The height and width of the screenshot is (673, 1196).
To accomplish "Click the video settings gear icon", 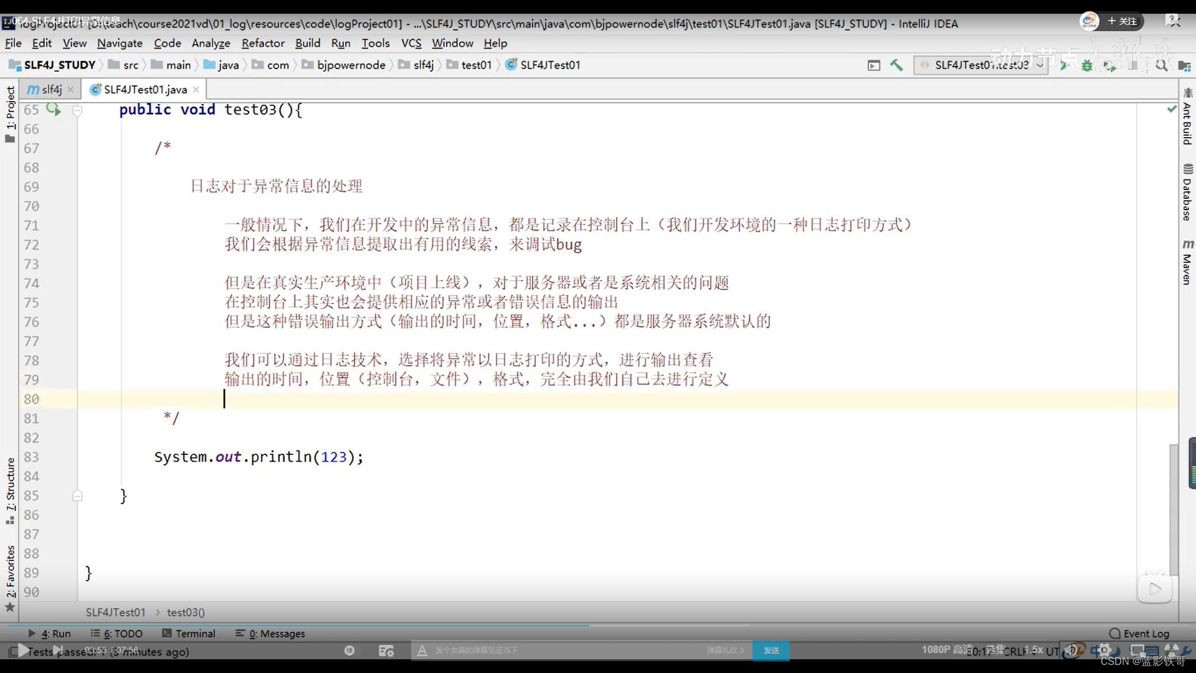I will pyautogui.click(x=1104, y=650).
